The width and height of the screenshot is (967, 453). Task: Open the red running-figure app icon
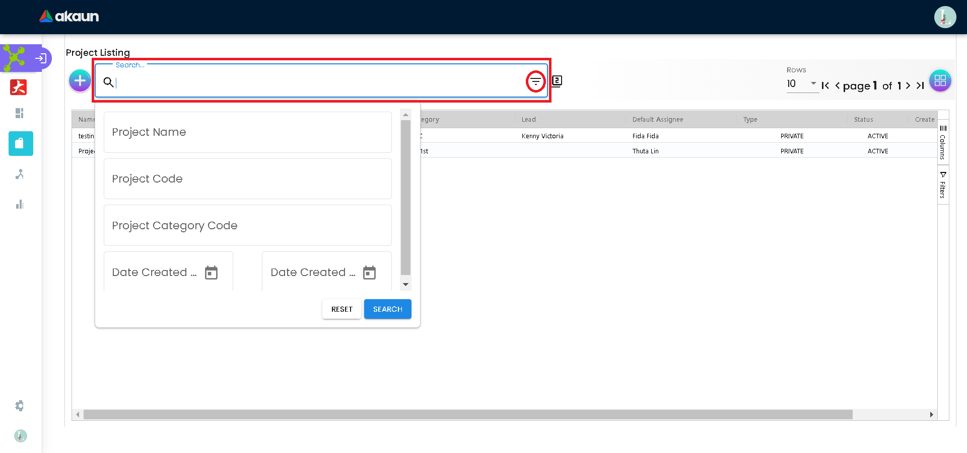click(x=19, y=87)
